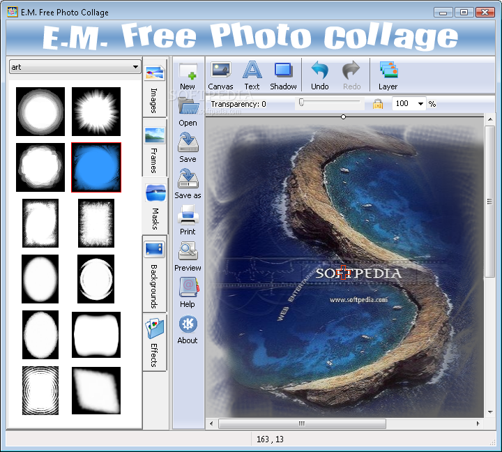
Task: Pick the pincushion rounded square mask
Action: pos(96,335)
